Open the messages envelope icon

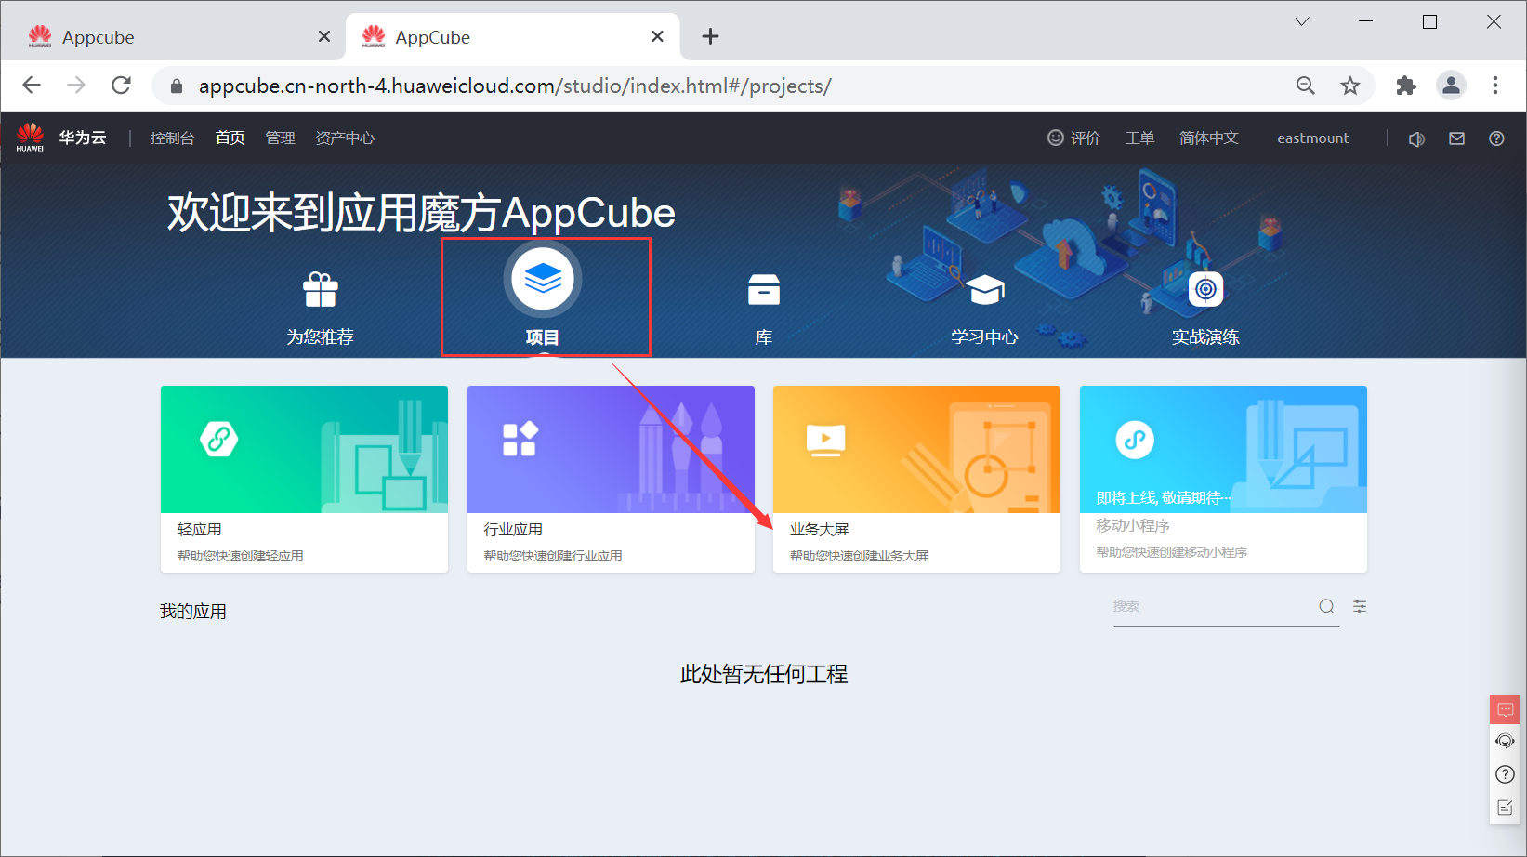coord(1456,138)
